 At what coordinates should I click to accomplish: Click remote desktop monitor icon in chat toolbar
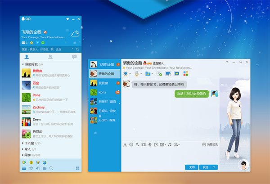(168, 74)
